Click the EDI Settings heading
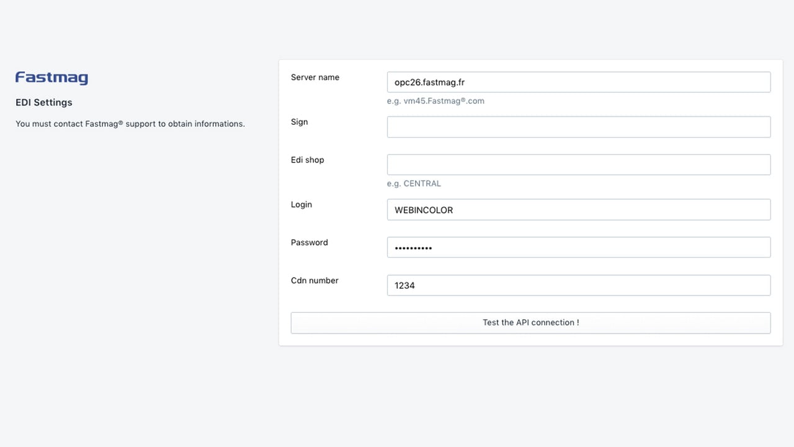 tap(44, 102)
